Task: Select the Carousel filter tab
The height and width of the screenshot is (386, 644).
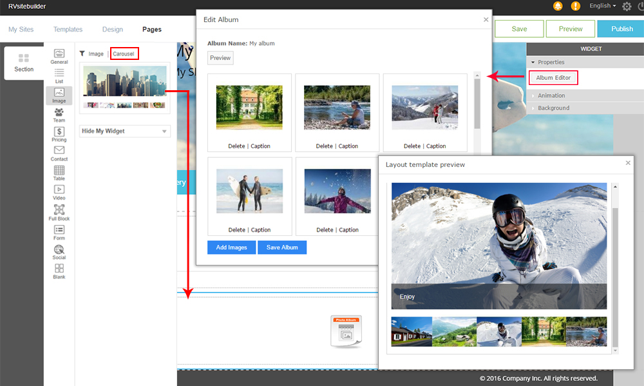Action: coord(124,54)
